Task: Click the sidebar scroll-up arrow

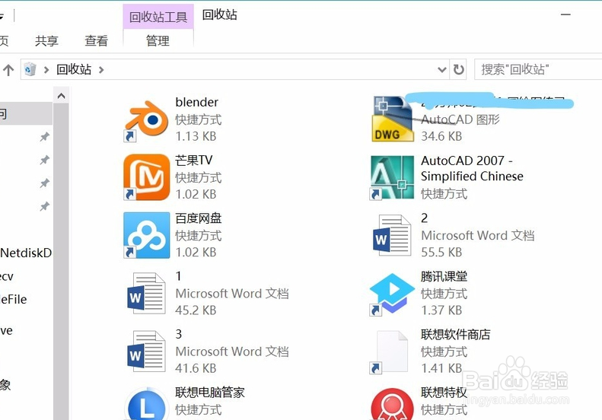Action: pyautogui.click(x=61, y=96)
